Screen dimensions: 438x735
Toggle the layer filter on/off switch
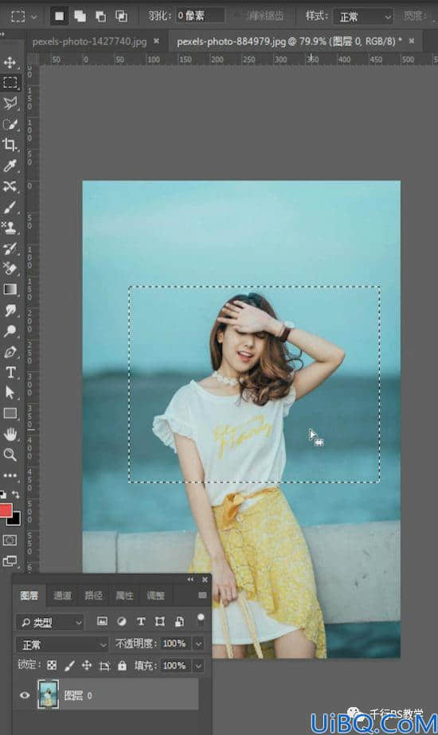[201, 620]
